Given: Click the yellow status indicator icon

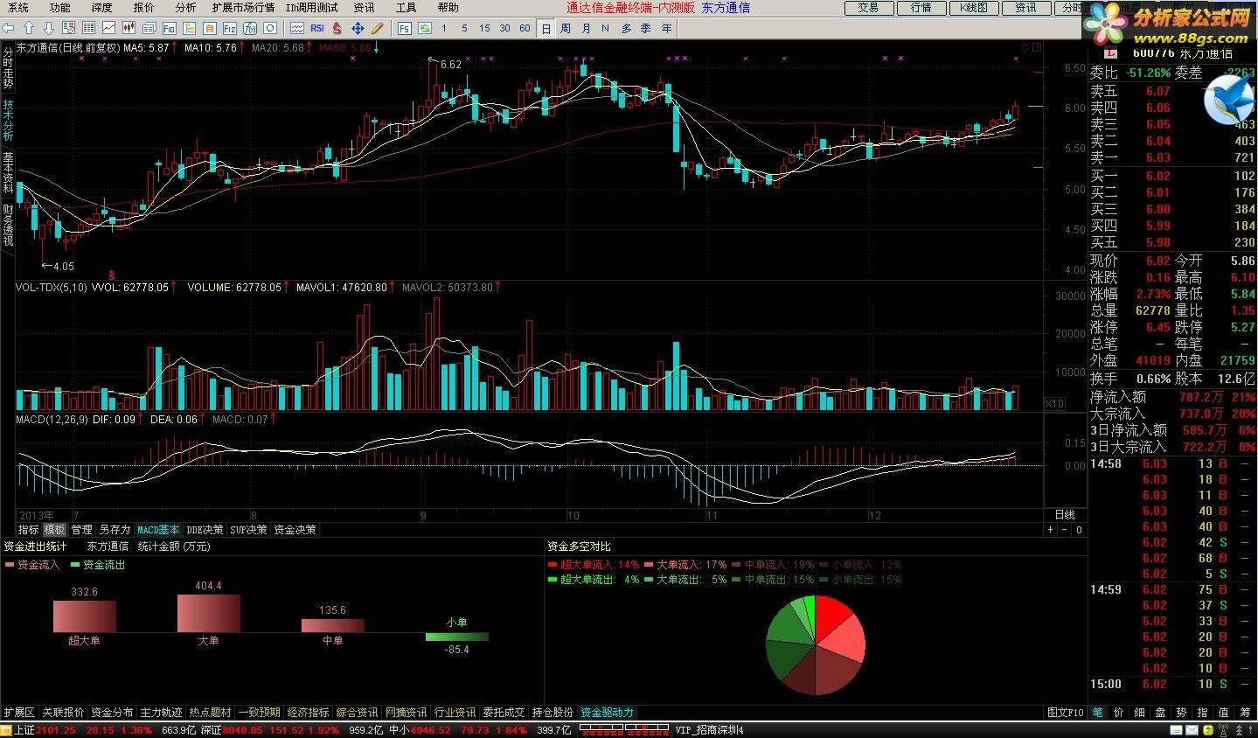Looking at the screenshot, I should pos(1208,729).
